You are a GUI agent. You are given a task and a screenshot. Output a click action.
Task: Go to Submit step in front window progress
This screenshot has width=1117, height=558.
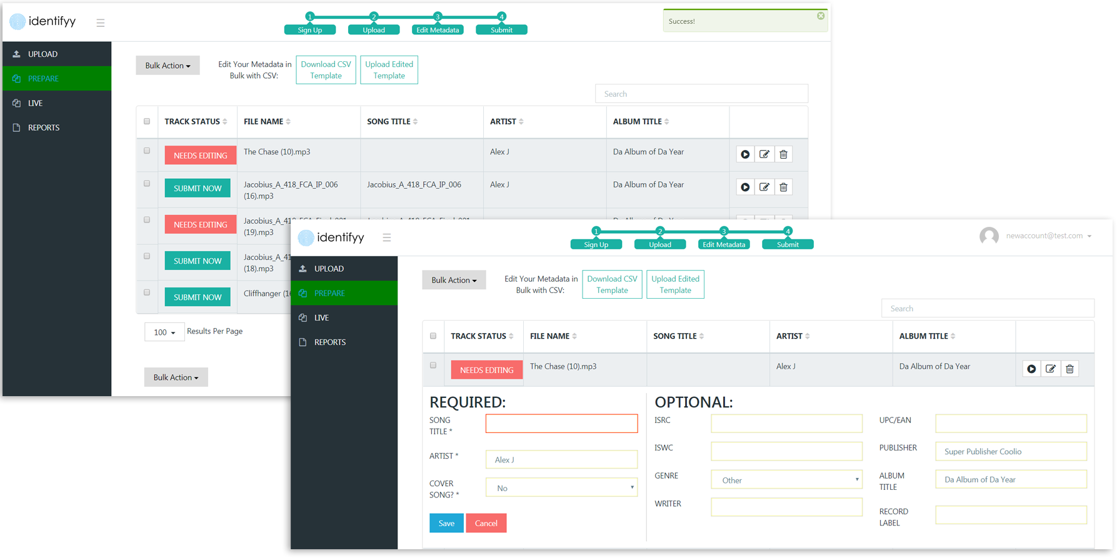pos(788,244)
